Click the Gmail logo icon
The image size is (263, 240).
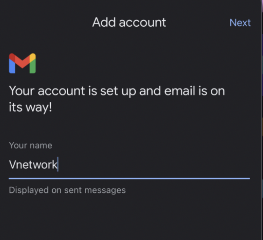22,64
